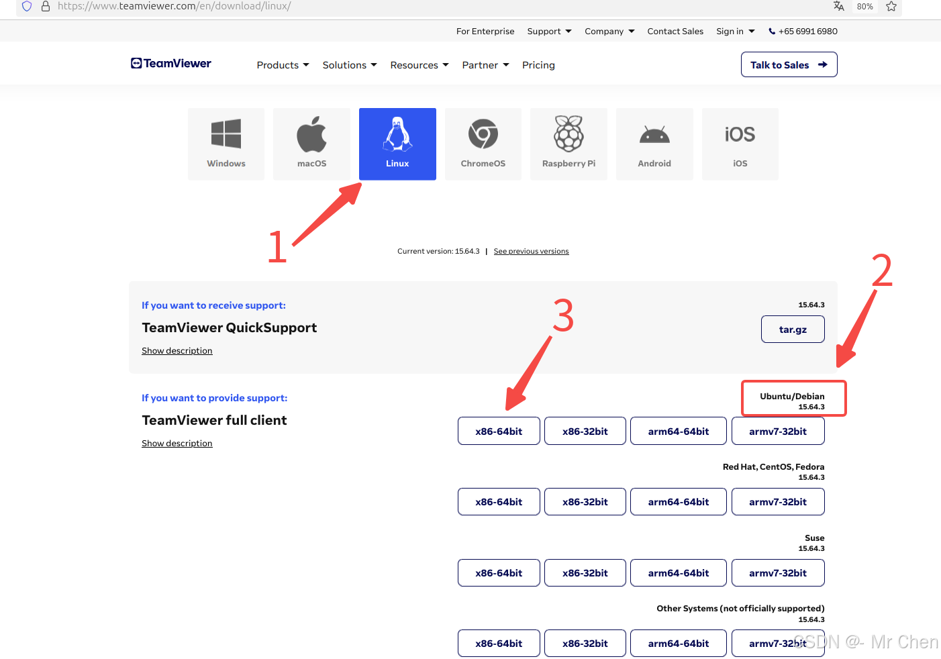Select the Android platform icon

pyautogui.click(x=654, y=144)
